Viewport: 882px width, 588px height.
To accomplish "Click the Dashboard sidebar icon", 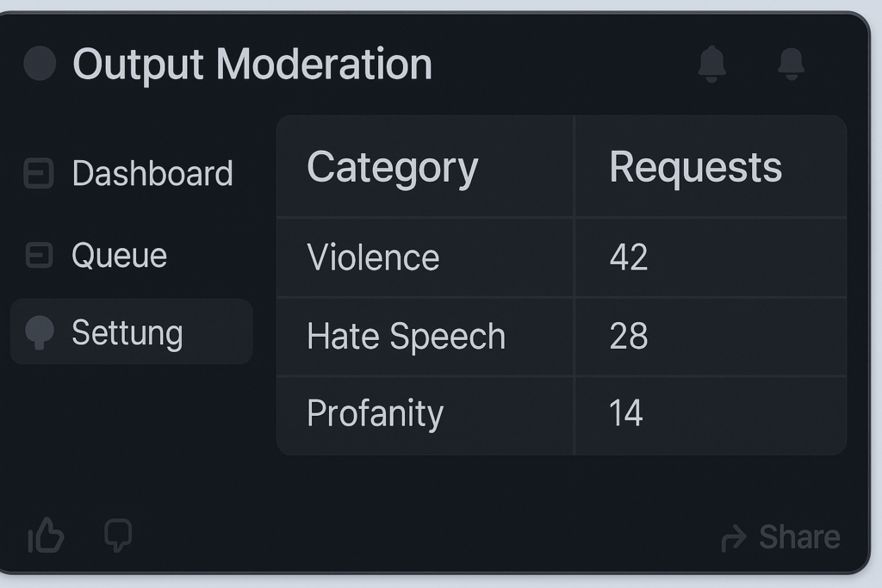I will [x=39, y=173].
